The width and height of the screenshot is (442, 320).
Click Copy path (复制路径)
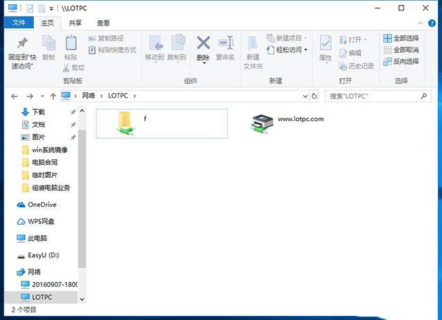(106, 39)
